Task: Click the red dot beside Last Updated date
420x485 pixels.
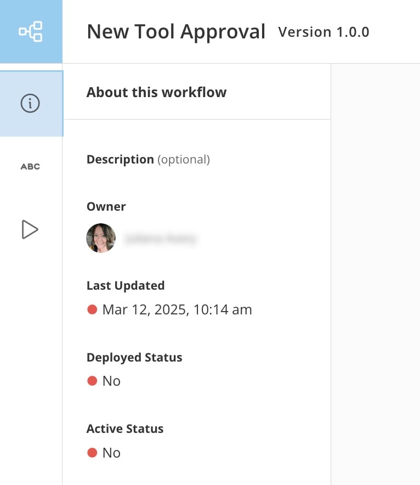Action: click(93, 309)
